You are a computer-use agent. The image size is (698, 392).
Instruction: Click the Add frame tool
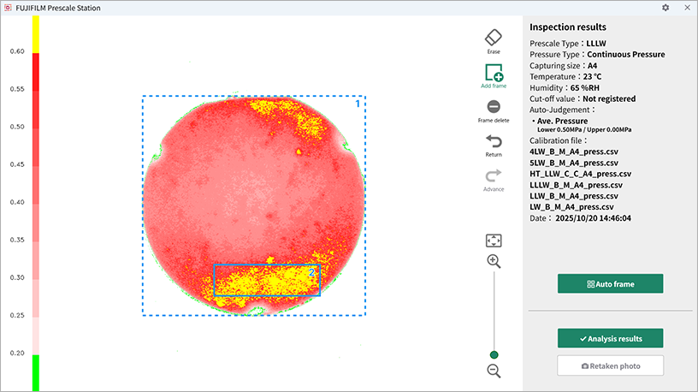tap(494, 73)
